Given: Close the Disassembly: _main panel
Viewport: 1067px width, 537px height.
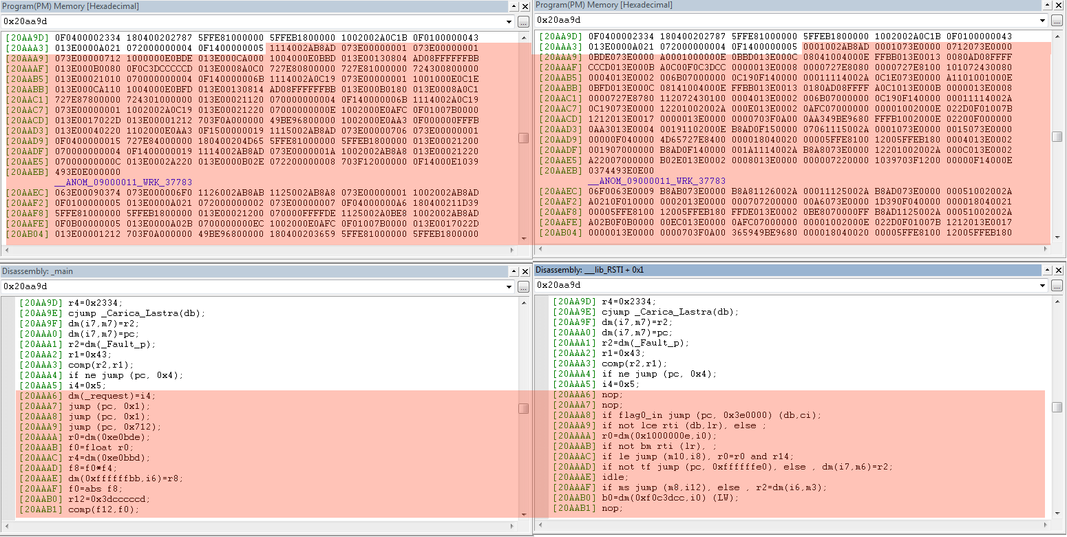Looking at the screenshot, I should click(525, 271).
